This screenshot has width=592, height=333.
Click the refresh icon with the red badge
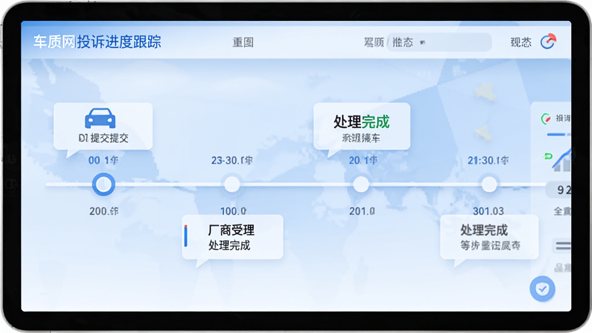(x=548, y=41)
